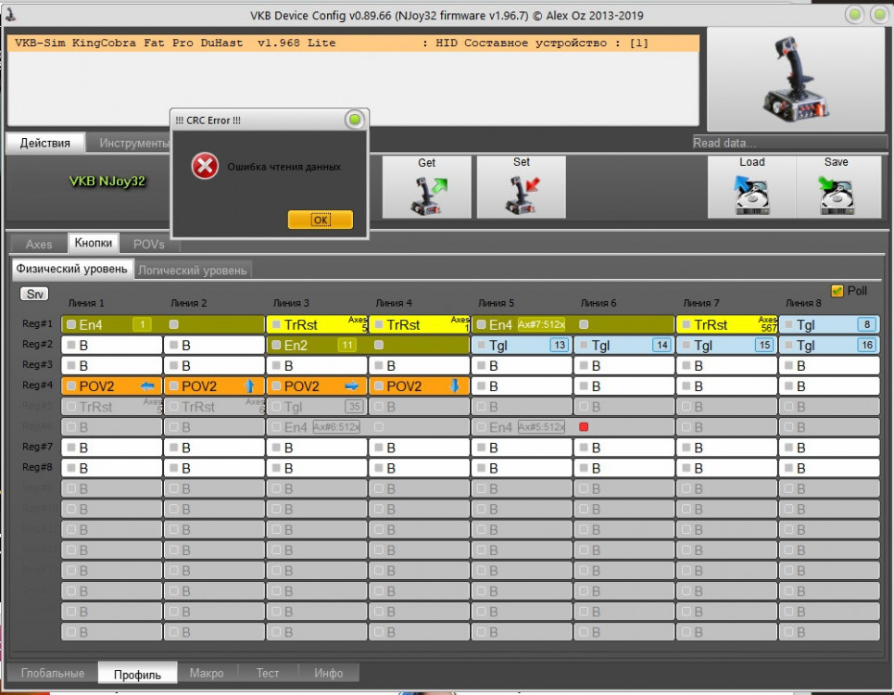Toggle checkbox in Reg#8 Line 4 B cell
Screen dimensions: 894x695
(379, 468)
